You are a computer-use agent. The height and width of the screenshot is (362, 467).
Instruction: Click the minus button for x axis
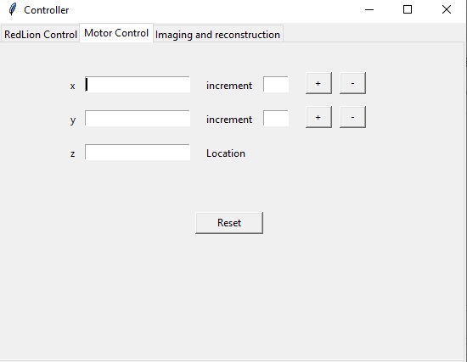click(x=352, y=83)
